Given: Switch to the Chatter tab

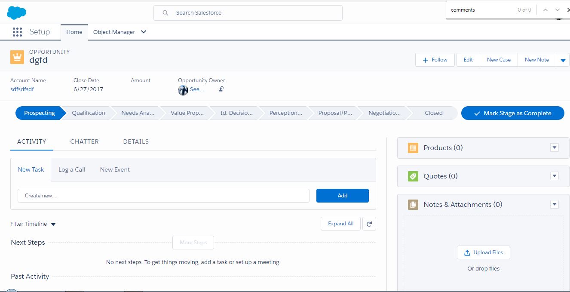Looking at the screenshot, I should click(84, 141).
